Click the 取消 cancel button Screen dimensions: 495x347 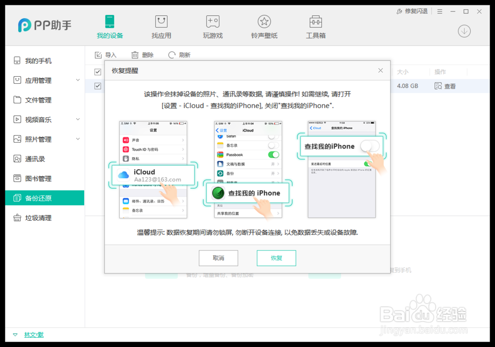(218, 258)
